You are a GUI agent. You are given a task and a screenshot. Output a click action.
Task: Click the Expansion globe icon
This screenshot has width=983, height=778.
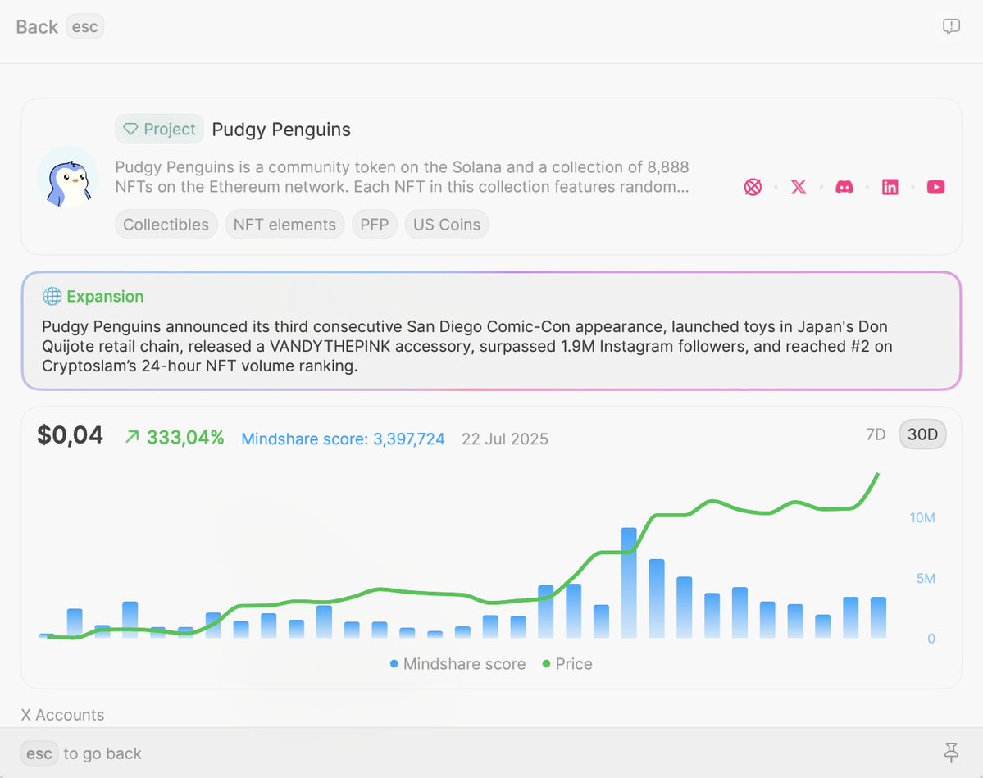pyautogui.click(x=52, y=296)
